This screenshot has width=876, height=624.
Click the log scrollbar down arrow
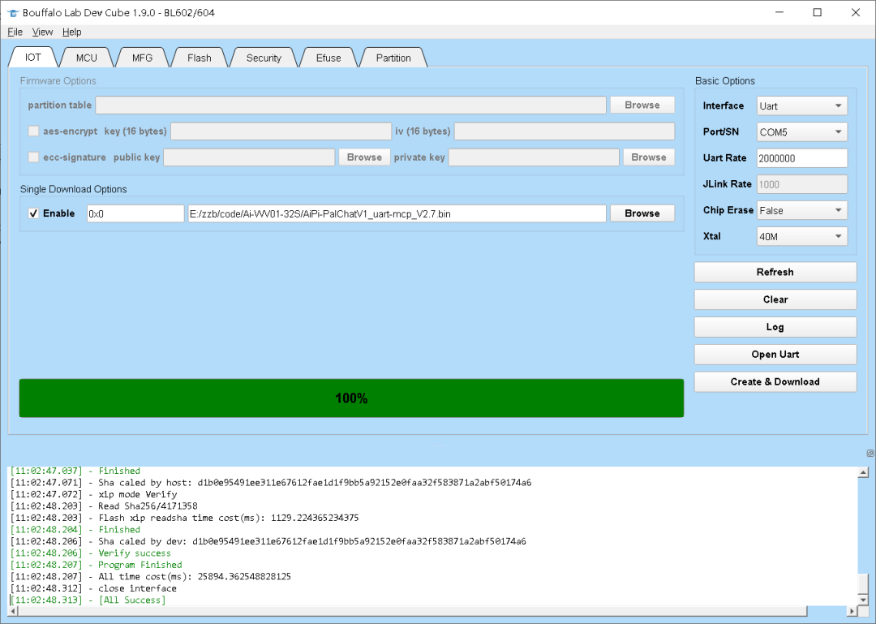(863, 601)
